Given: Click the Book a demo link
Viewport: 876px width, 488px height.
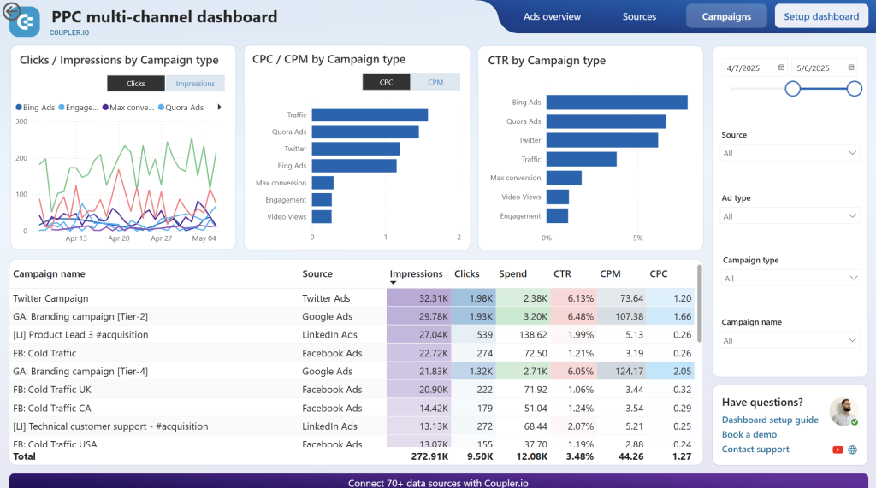Looking at the screenshot, I should 749,434.
